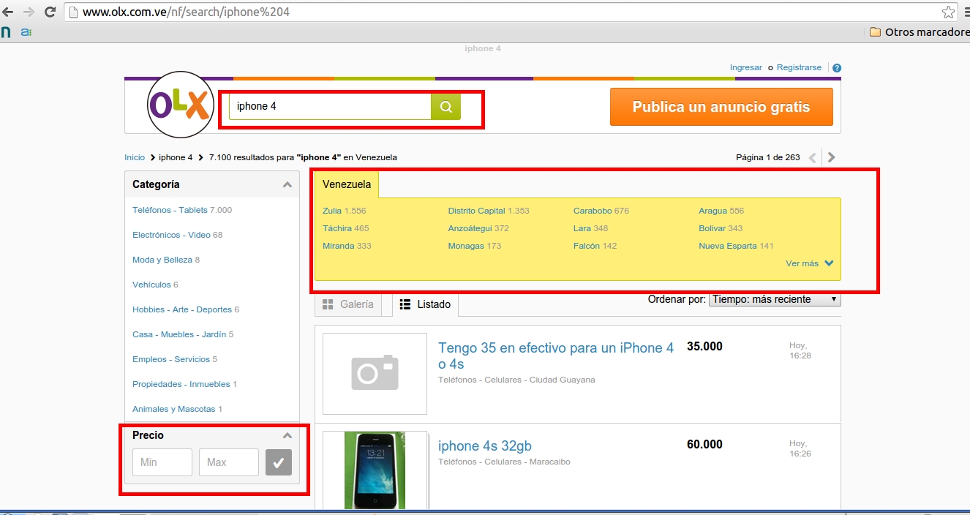970x515 pixels.
Task: Reload the page with the refresh icon
Action: [50, 12]
